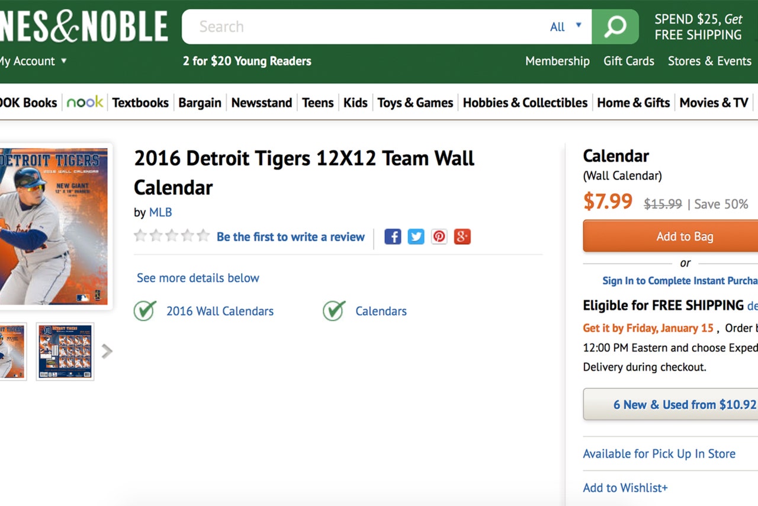Screen dimensions: 758x506
Task: Open the Toys & Games menu
Action: point(415,103)
